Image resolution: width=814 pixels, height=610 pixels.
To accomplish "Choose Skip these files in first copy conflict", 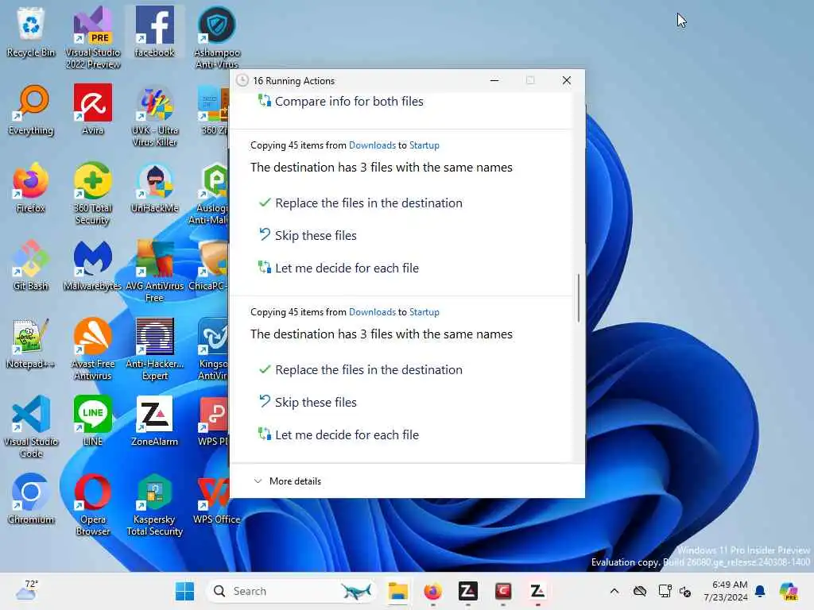I will [x=308, y=235].
